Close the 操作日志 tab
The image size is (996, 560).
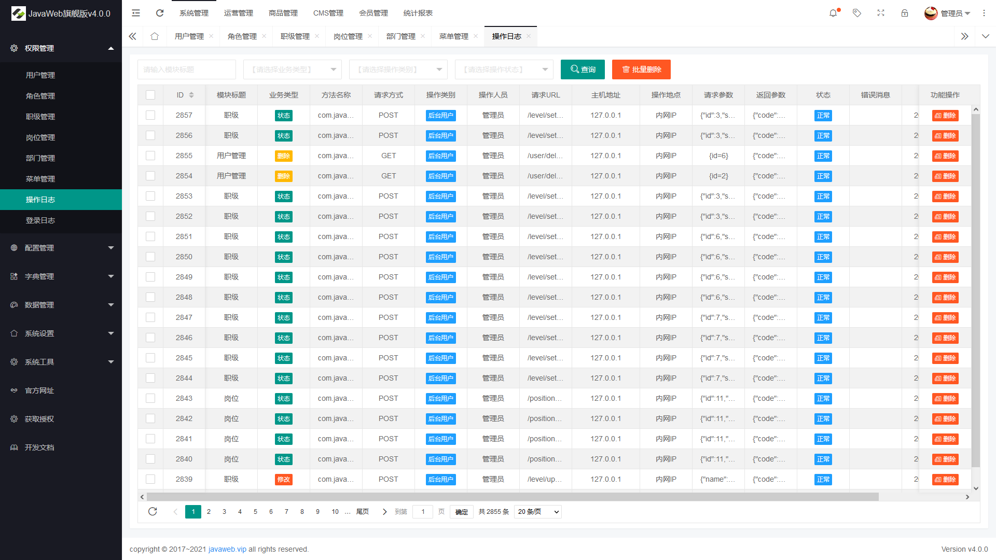coord(529,36)
